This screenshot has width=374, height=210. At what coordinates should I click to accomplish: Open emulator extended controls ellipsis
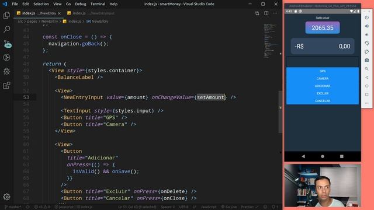367,103
